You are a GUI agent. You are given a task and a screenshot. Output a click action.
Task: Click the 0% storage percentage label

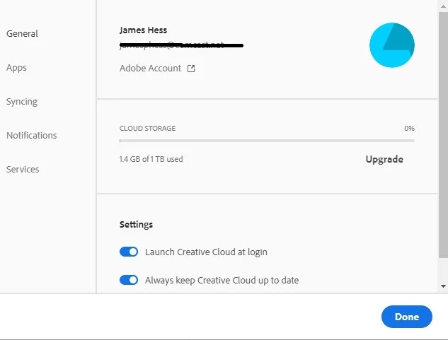pyautogui.click(x=409, y=129)
